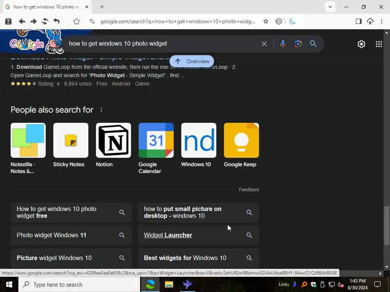Start voice search with microphone icon

[283, 44]
